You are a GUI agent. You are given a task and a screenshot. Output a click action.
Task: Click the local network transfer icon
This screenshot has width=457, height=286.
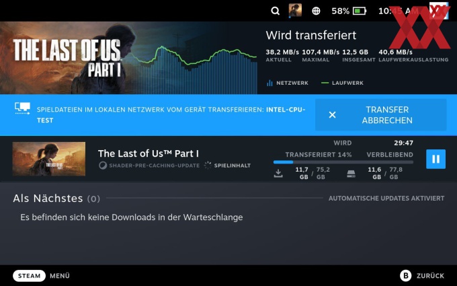pos(22,108)
